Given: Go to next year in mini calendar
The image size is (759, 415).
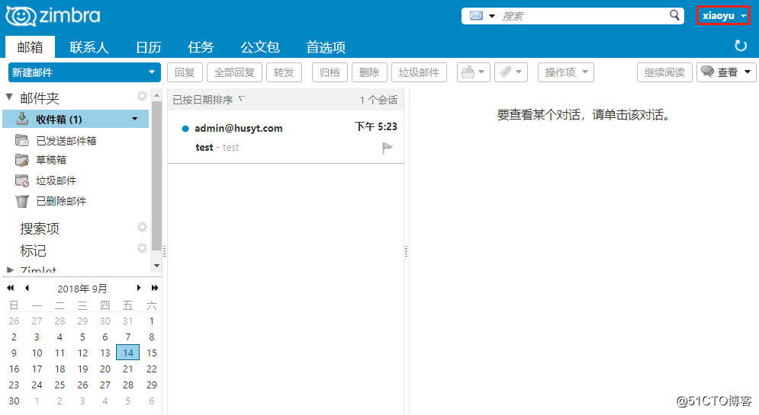Looking at the screenshot, I should (x=155, y=288).
